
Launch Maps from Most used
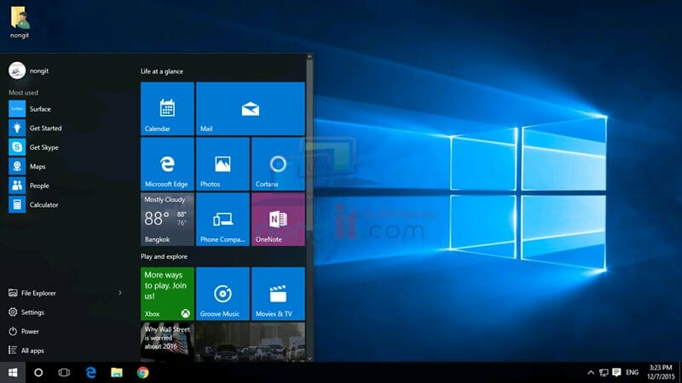click(66, 166)
